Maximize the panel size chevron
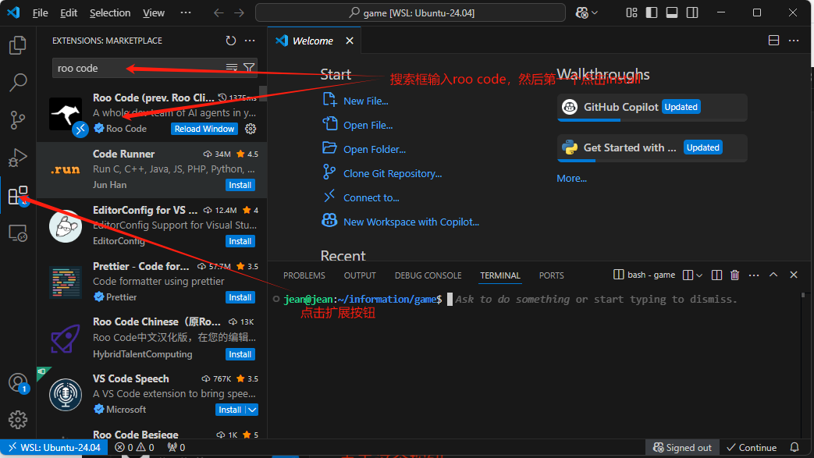 (773, 275)
